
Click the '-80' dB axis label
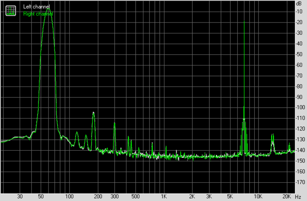299,87
